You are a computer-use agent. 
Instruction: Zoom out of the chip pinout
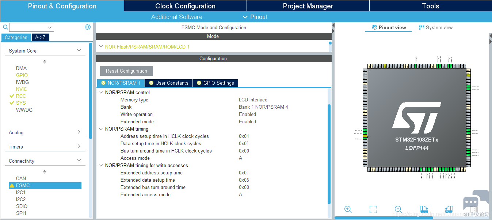click(x=398, y=209)
